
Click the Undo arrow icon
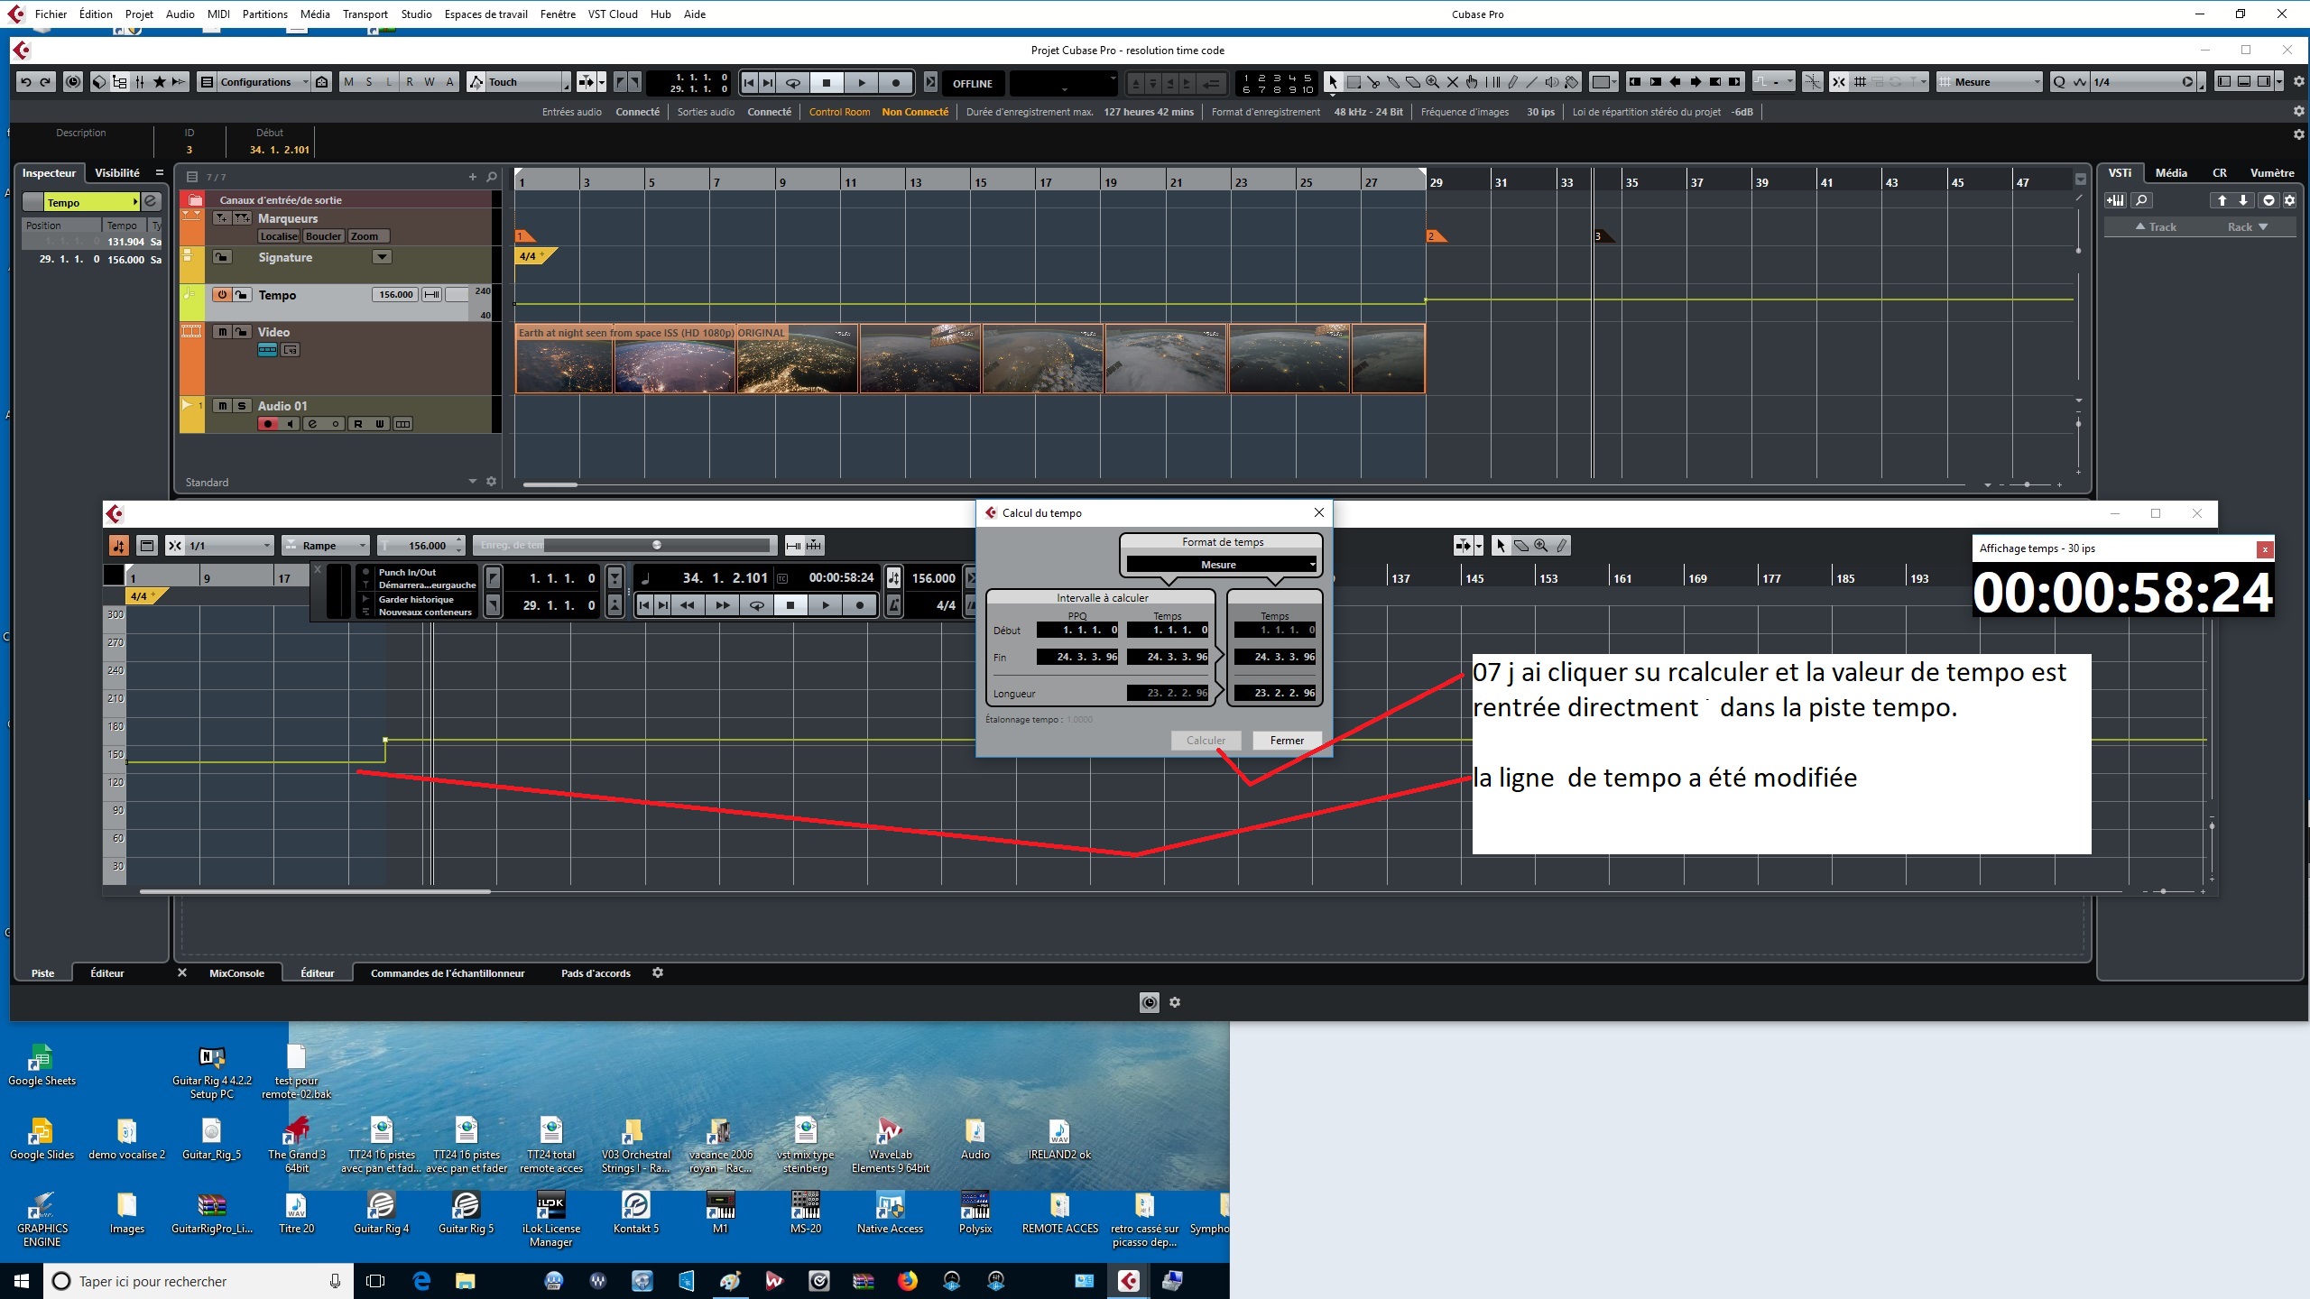pos(26,82)
